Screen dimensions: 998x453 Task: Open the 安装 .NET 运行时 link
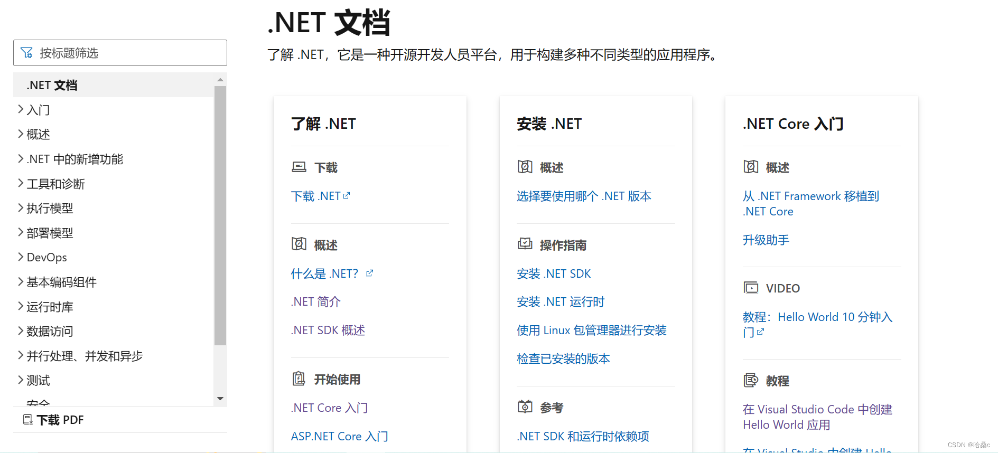coord(561,302)
